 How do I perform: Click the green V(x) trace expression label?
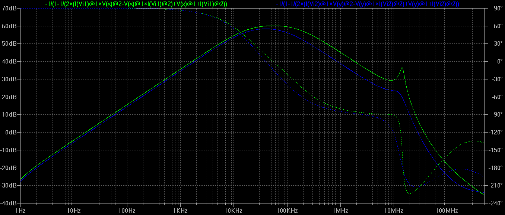pyautogui.click(x=136, y=4)
